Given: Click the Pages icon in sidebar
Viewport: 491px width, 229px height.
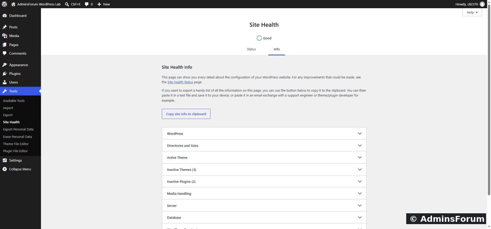Looking at the screenshot, I should coord(5,45).
